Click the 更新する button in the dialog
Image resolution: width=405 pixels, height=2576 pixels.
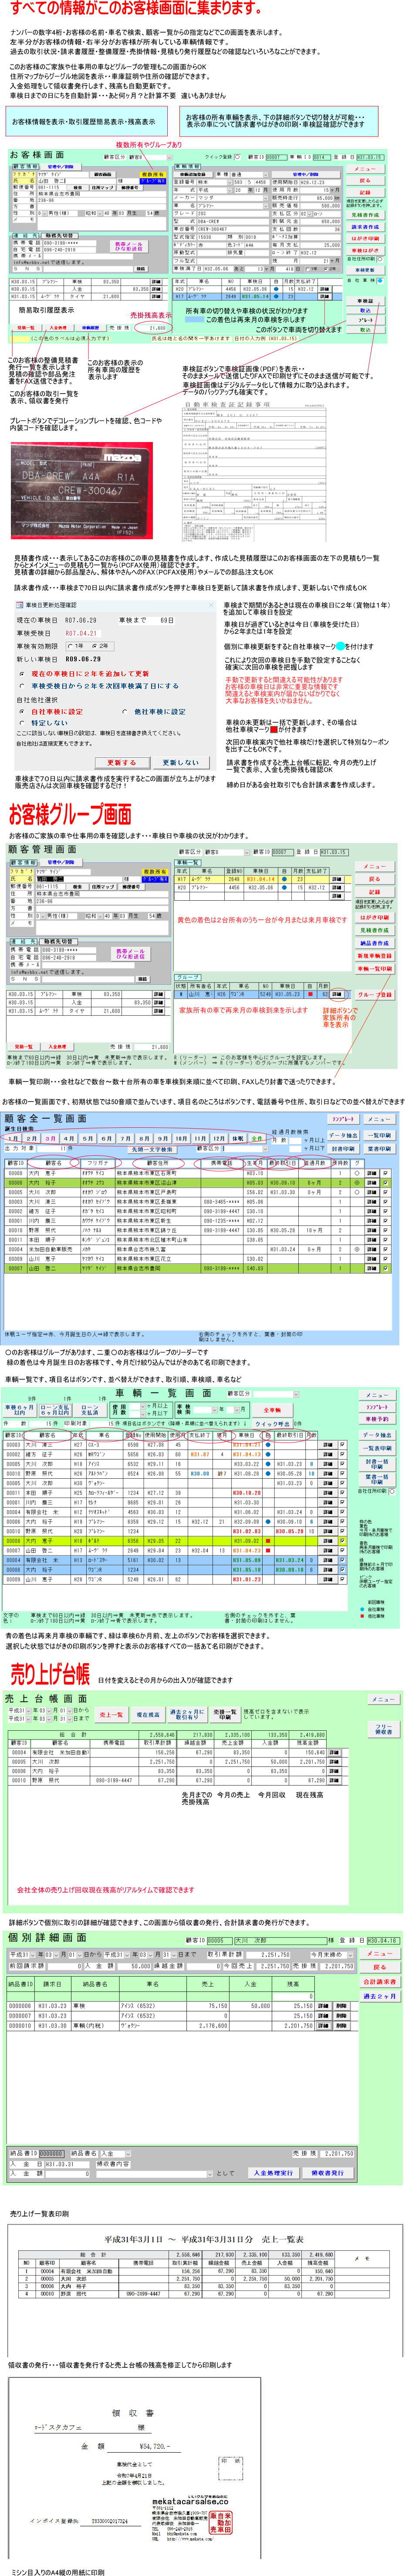(121, 762)
